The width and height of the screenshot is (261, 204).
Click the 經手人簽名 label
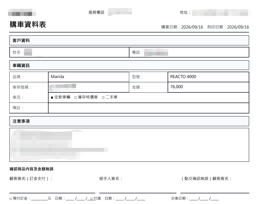[111, 179]
